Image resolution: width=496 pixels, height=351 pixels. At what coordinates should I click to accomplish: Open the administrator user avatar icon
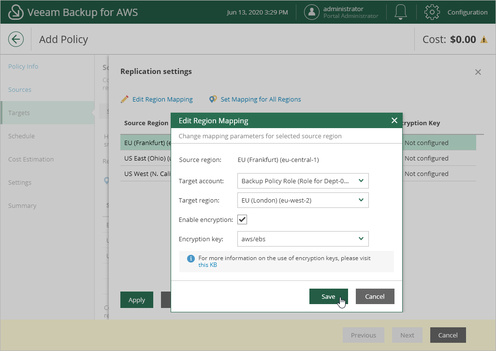click(312, 12)
